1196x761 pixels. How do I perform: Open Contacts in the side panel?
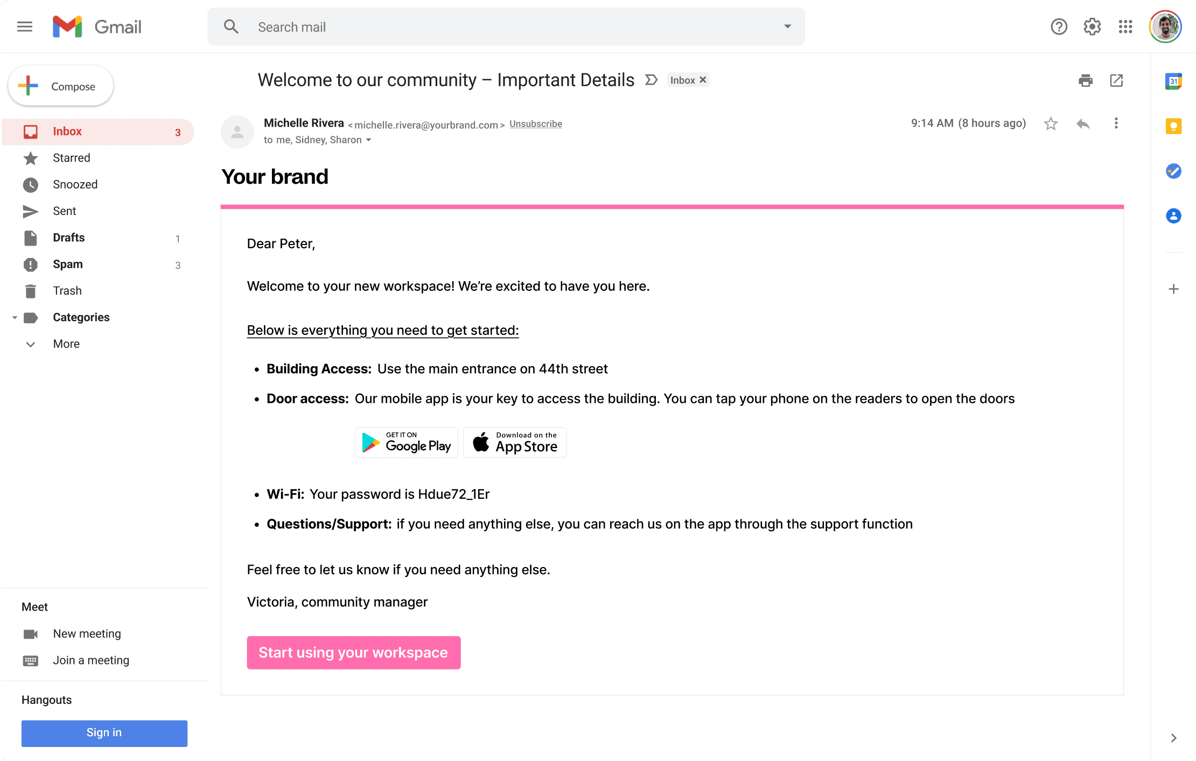[x=1173, y=216]
